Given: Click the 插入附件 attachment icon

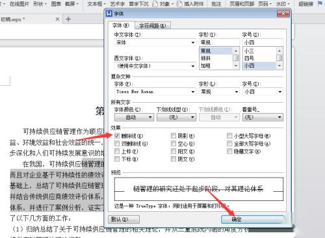Looking at the screenshot, I should (x=179, y=4).
